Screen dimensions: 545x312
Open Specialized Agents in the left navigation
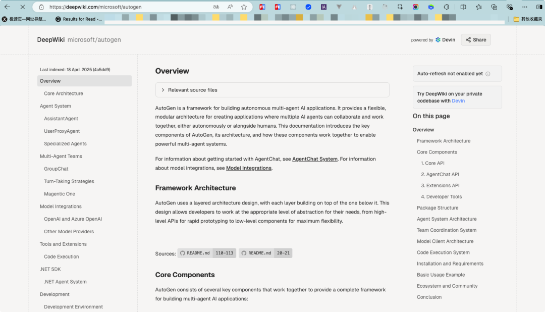(65, 144)
